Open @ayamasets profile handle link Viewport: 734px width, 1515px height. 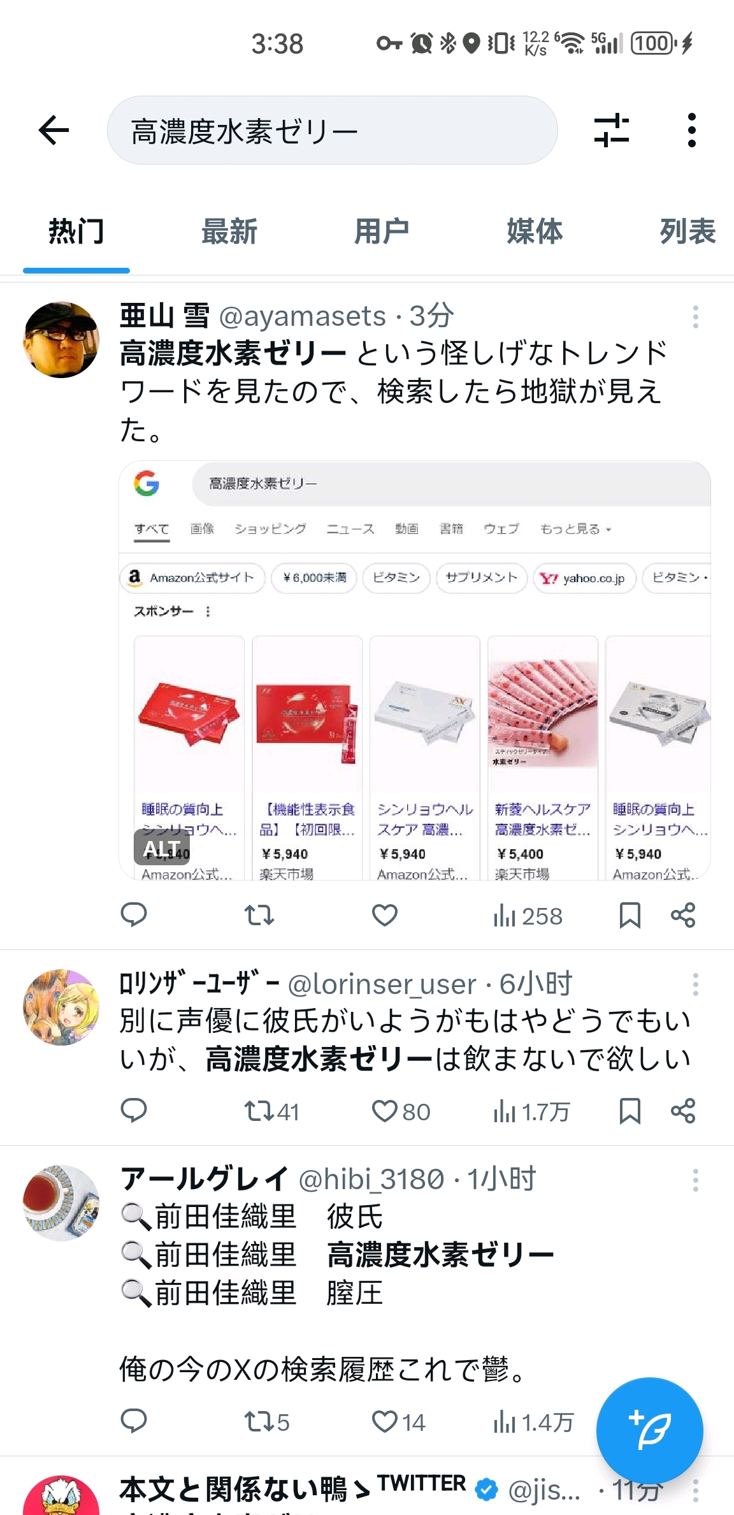click(303, 316)
